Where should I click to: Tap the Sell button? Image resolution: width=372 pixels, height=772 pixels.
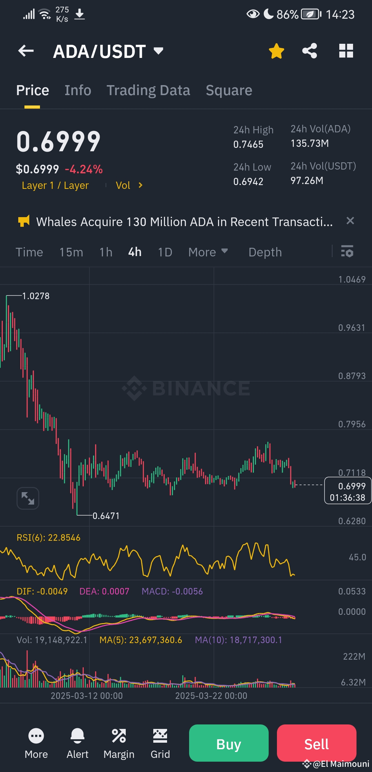click(x=316, y=743)
